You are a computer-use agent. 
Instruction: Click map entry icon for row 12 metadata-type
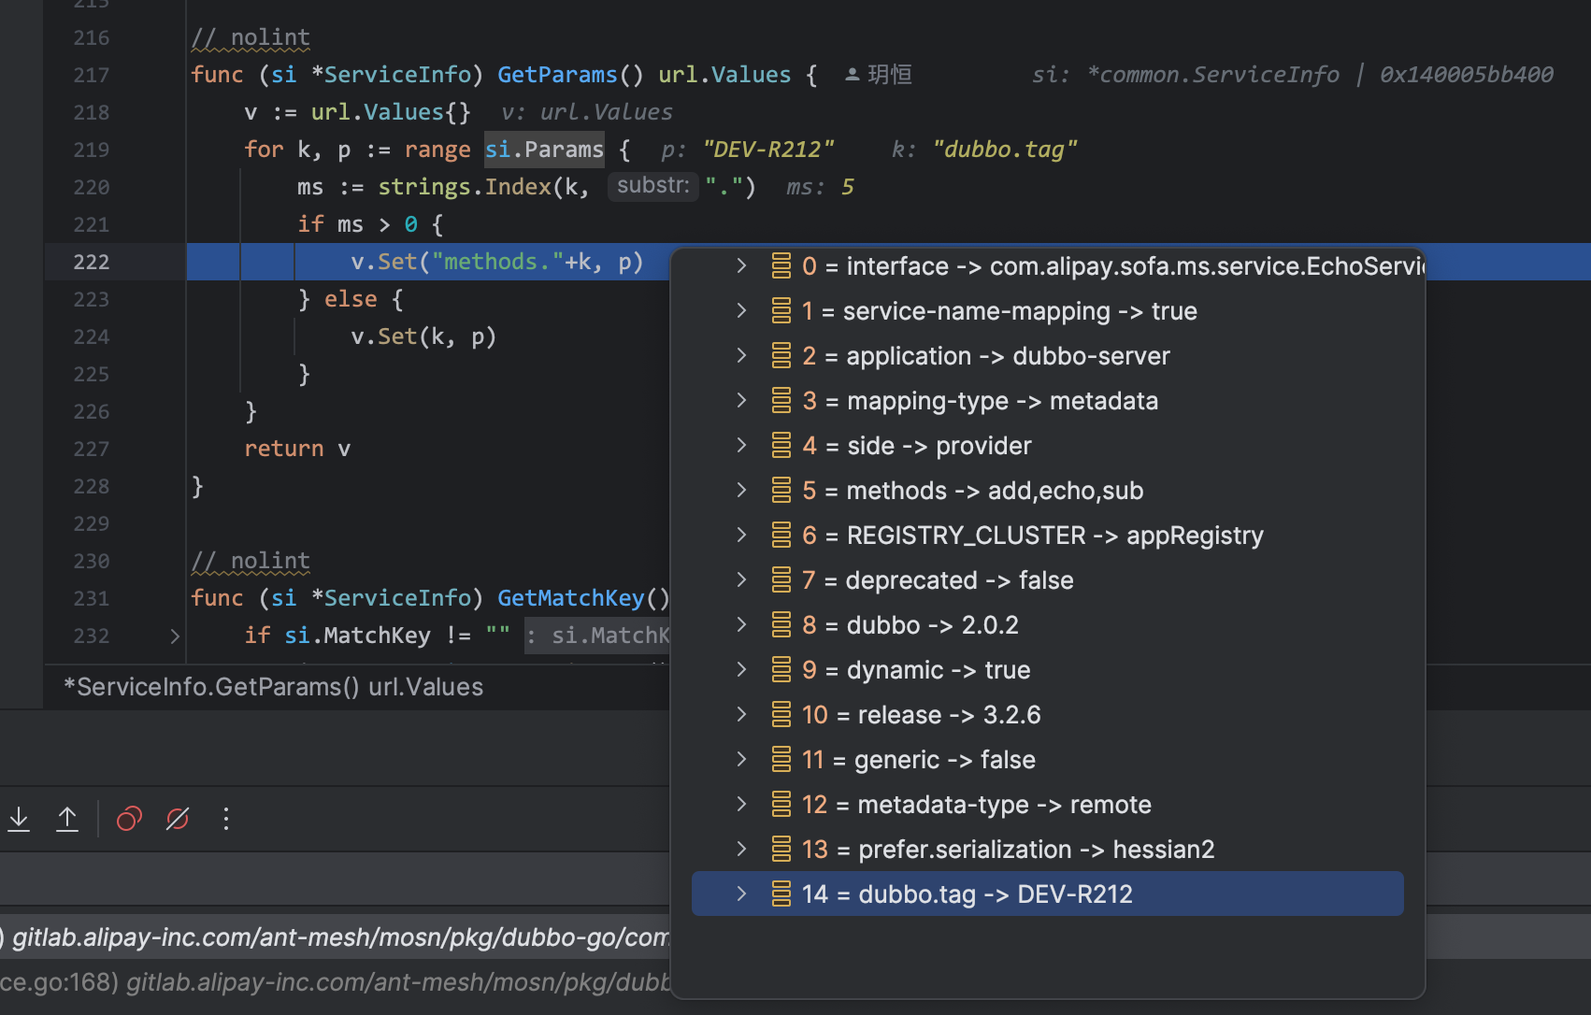pyautogui.click(x=781, y=805)
